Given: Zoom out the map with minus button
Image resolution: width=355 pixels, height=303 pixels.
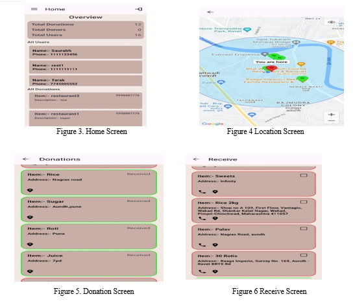Looking at the screenshot, I should 332,121.
